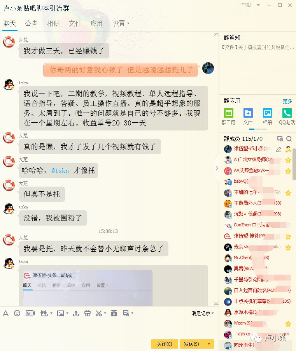
Task: Open the QQ电话 group app
Action: pyautogui.click(x=287, y=116)
